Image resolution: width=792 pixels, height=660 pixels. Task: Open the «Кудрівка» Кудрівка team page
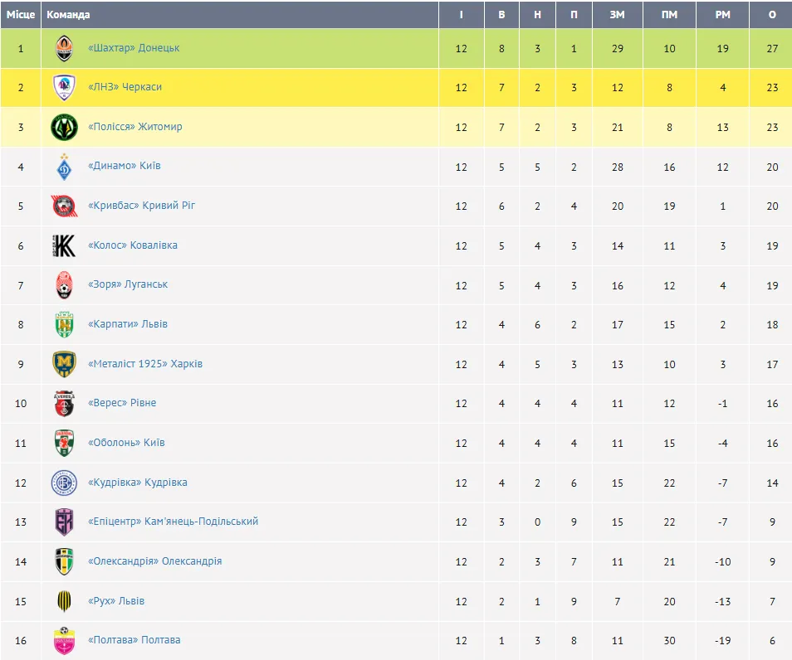coord(137,483)
